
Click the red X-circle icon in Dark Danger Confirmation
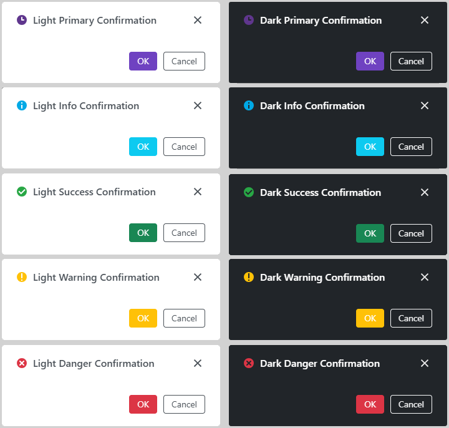point(249,363)
